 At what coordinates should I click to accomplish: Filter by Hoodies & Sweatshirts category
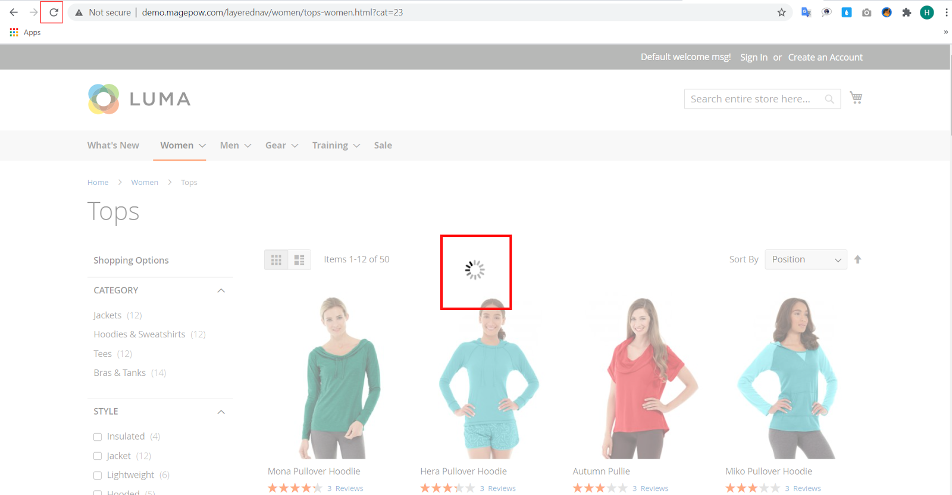click(x=139, y=334)
